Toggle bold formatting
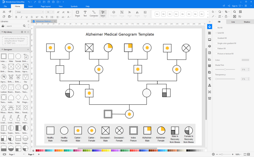254x157 pixels. 16,17
